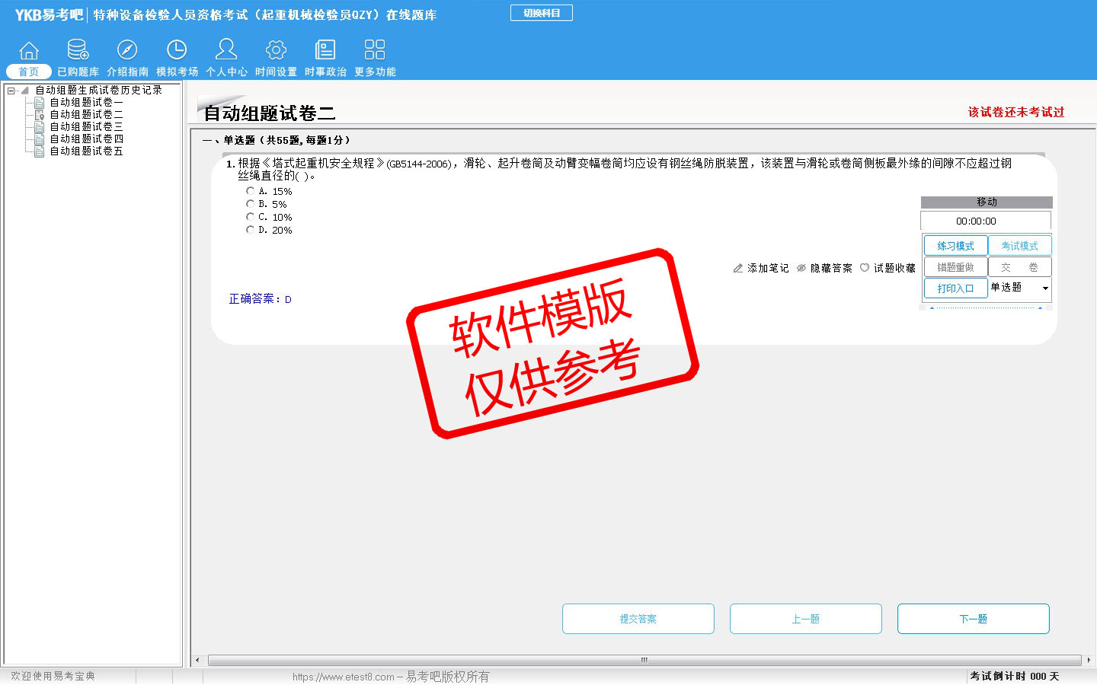Open the purchased question bank (已购题库) icon
This screenshot has height=685, width=1097.
click(x=78, y=50)
